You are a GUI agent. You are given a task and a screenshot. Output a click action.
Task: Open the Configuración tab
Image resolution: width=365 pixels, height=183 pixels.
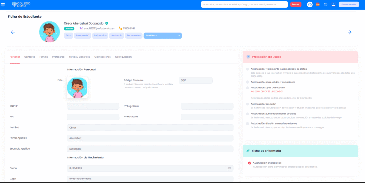[x=123, y=57]
